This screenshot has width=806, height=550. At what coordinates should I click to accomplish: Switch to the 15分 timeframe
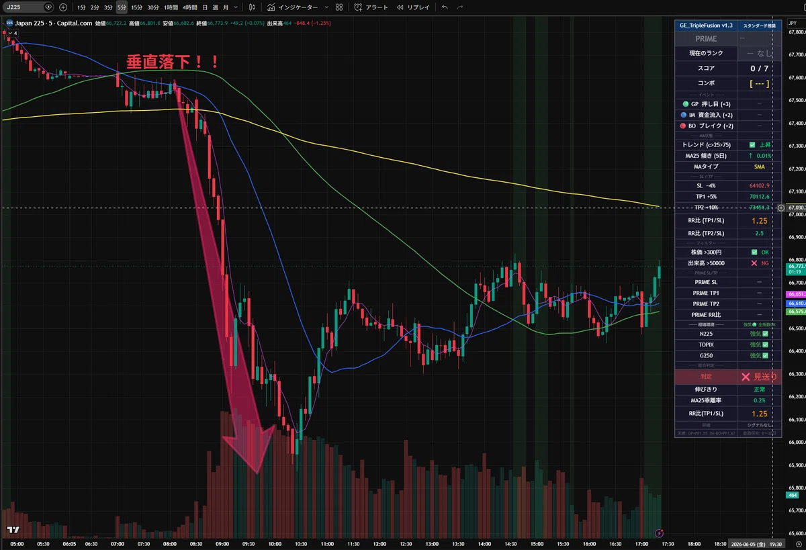click(x=137, y=7)
